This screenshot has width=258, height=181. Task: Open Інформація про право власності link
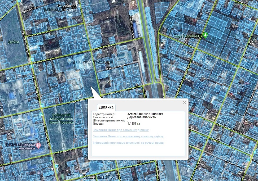tap(128, 143)
